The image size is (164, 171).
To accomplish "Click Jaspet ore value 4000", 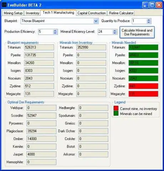I will click(41, 154).
